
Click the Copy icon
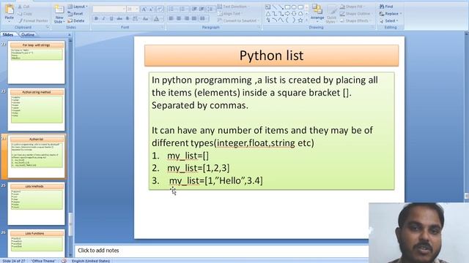tap(20, 14)
